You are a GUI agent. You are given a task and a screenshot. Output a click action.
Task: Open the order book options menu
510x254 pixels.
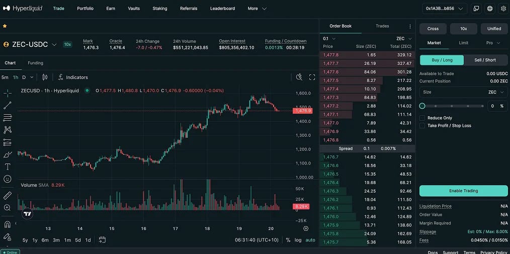410,26
